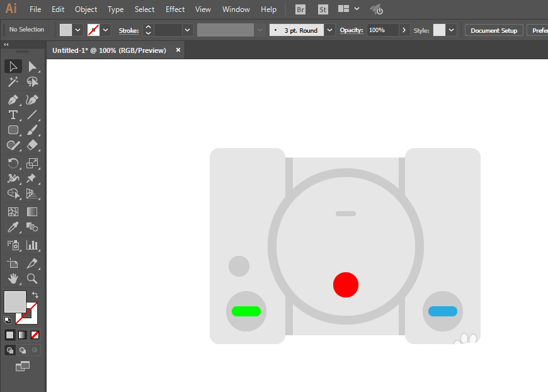548x392 pixels.
Task: Click the Stroke label link
Action: [x=128, y=31]
